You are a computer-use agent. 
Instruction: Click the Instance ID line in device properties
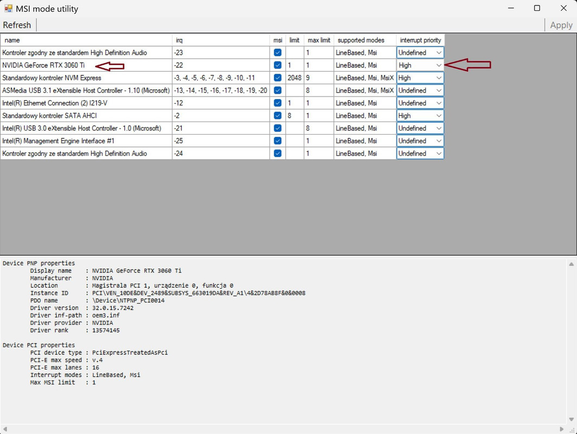coord(168,293)
